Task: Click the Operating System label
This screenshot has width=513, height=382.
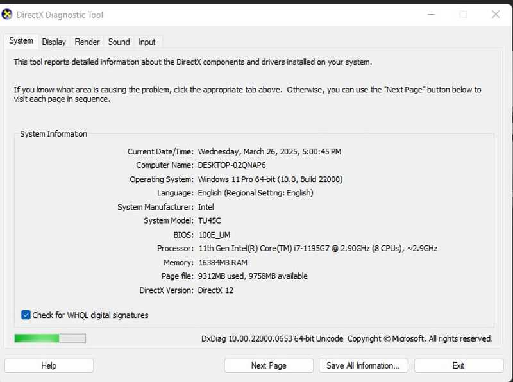Action: tap(162, 179)
